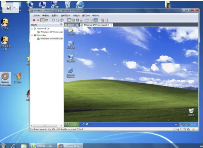Click the XP language bar keyboard icon
The image size is (203, 148).
176,125
